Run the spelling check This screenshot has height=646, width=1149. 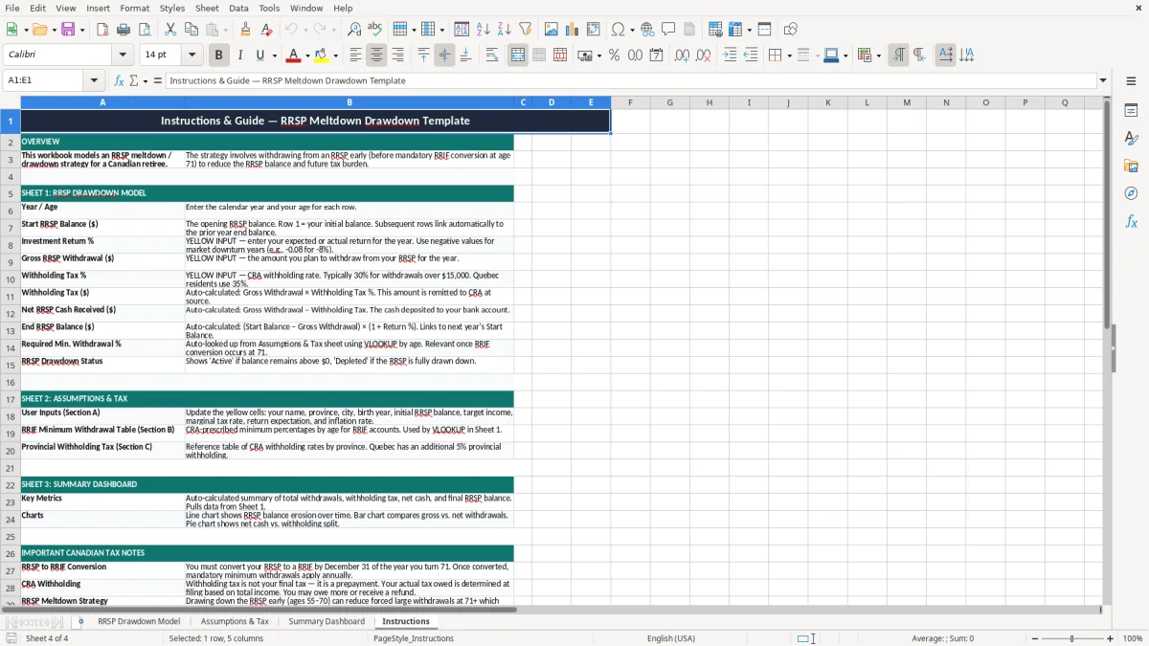(x=374, y=30)
